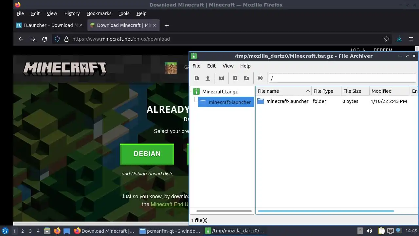This screenshot has width=419, height=236.
Task: Click the archive tree horizontal scrollbar
Action: 224,211
